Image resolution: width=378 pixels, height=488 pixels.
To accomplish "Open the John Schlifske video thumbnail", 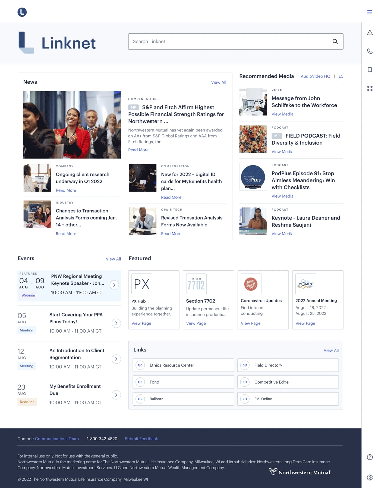I will click(253, 102).
